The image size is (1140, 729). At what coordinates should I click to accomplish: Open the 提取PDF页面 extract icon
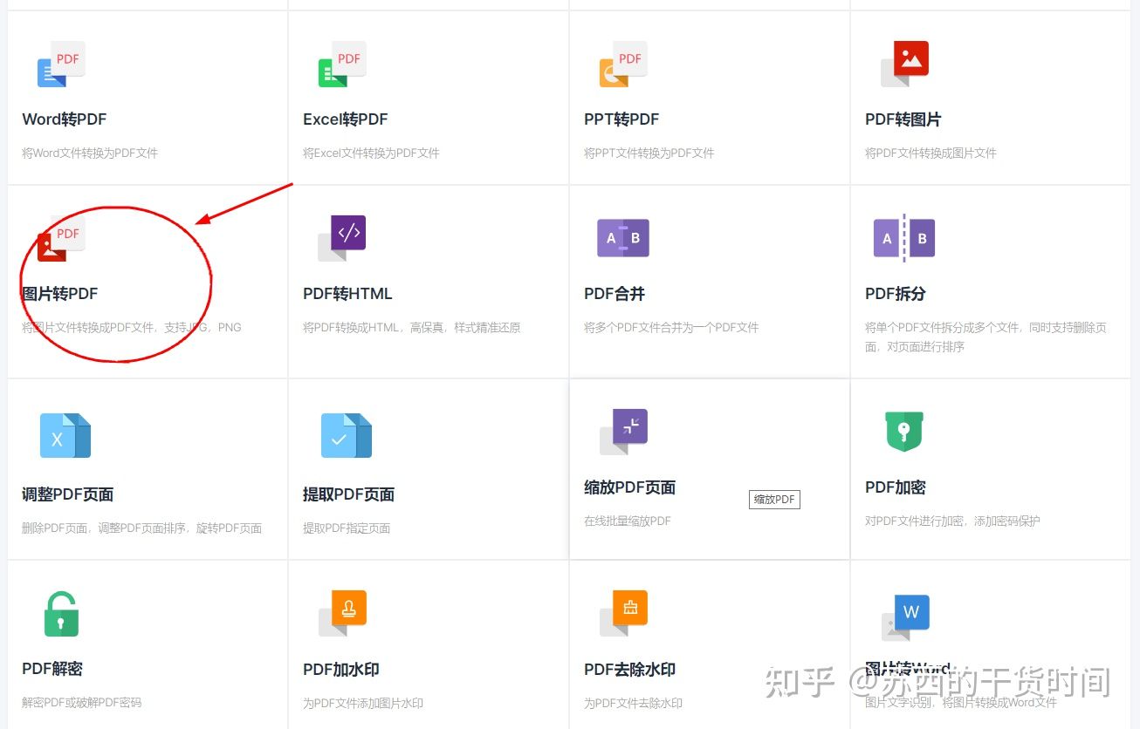pyautogui.click(x=347, y=436)
